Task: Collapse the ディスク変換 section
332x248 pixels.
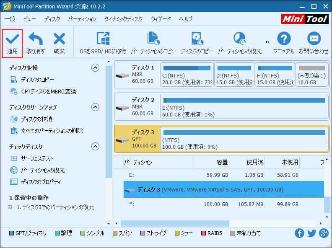Action: 95,68
